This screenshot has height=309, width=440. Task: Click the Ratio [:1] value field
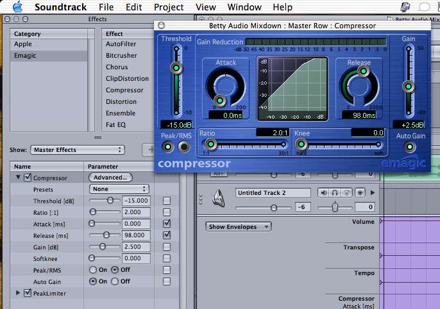[136, 212]
